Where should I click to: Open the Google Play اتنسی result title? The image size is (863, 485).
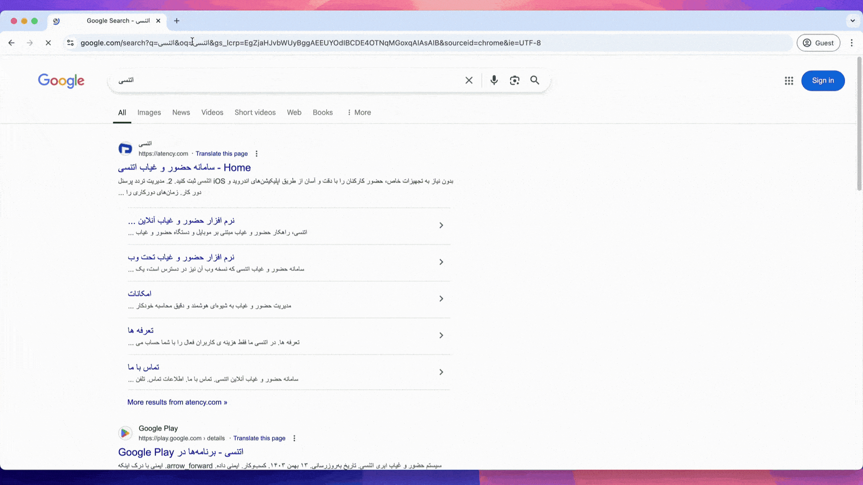[x=181, y=452]
